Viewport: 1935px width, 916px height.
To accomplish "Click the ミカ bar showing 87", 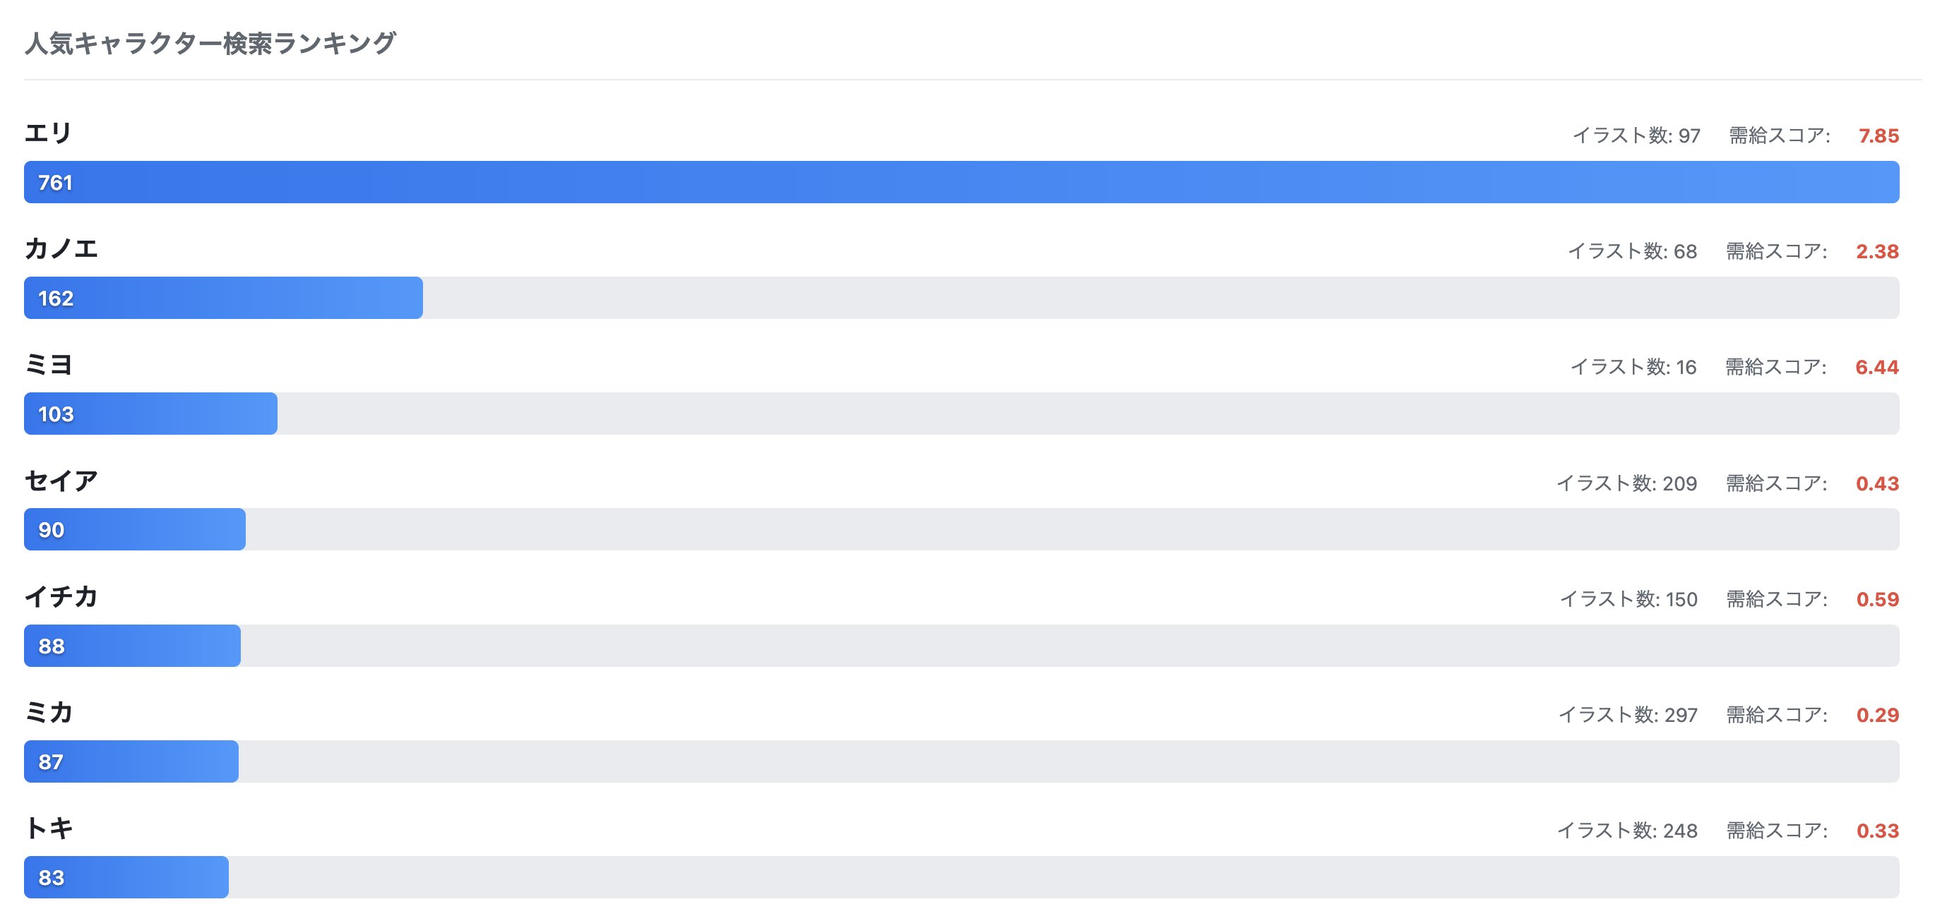I will point(131,761).
